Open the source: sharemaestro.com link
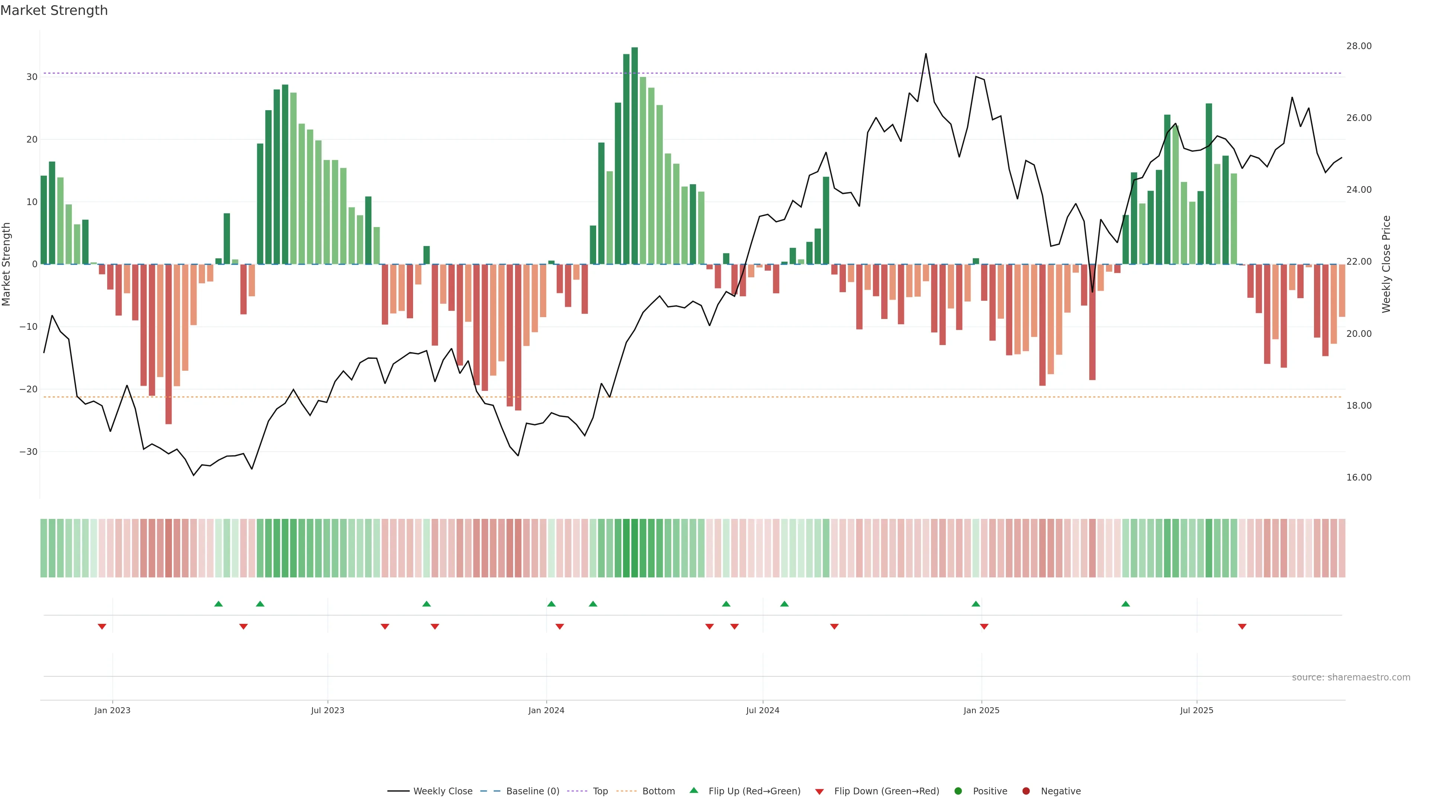Viewport: 1429px width, 804px height. pos(1351,677)
